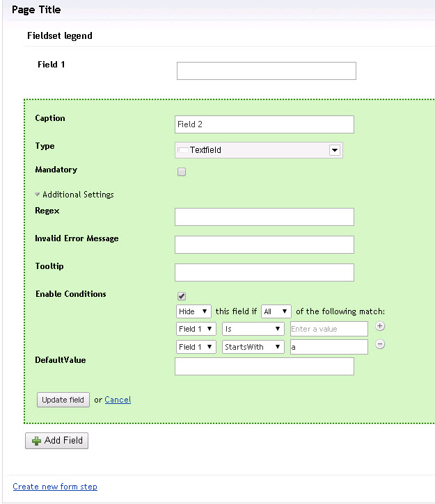Open first condition's Field 1 dropdown
The height and width of the screenshot is (504, 435).
[196, 329]
